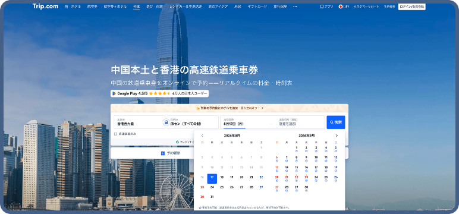Select August 20 in the calendar
The width and height of the screenshot is (459, 214).
241,177
